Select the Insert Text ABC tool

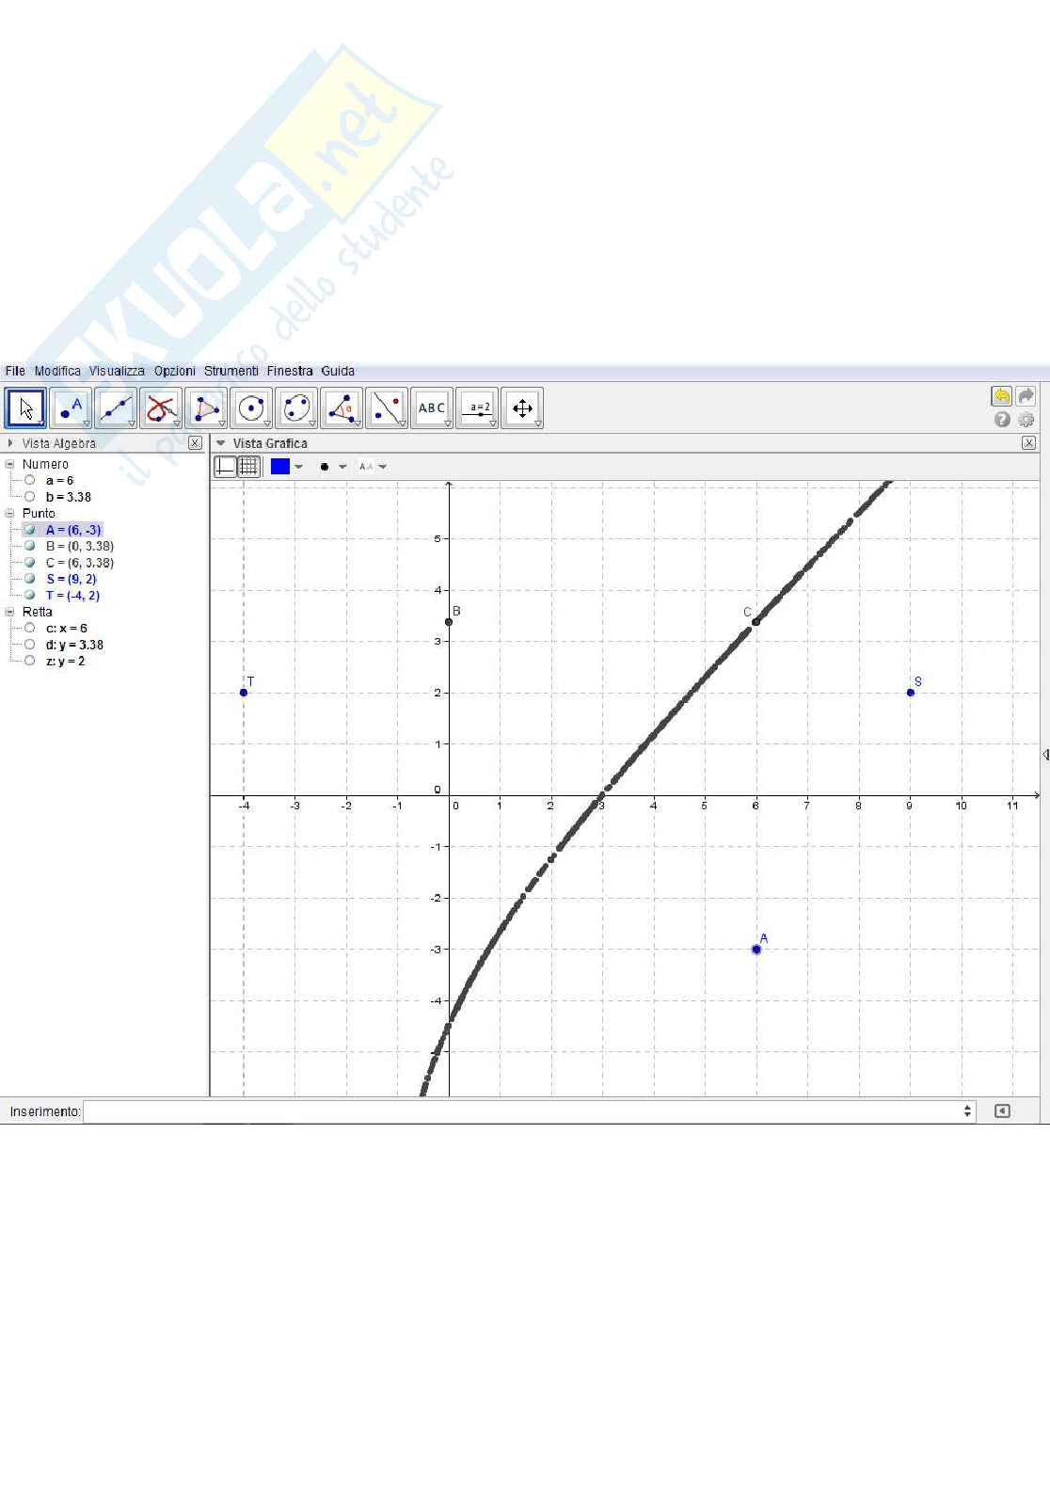coord(432,408)
